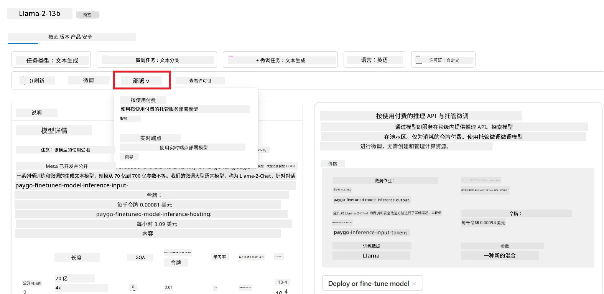The image size is (604, 294).
Task: Click the 按使用付费的推理 API 与托管微调 heading
Action: [x=422, y=116]
